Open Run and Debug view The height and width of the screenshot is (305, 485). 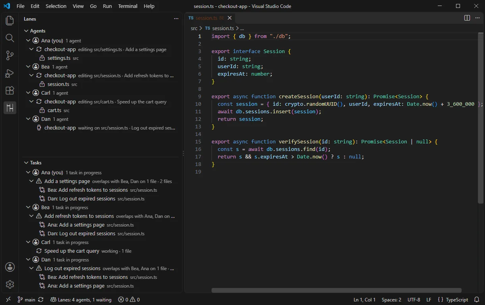10,73
